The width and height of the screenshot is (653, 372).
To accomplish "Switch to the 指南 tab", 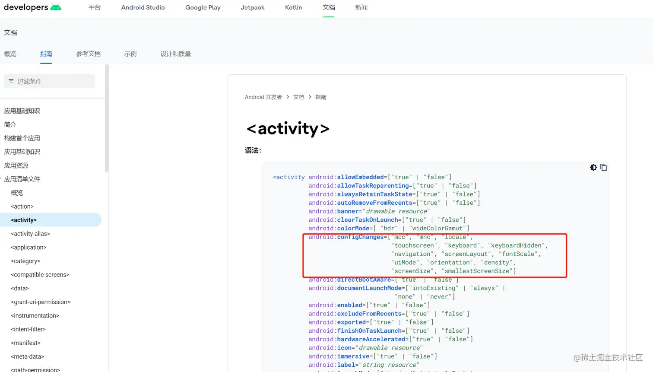I will [46, 54].
